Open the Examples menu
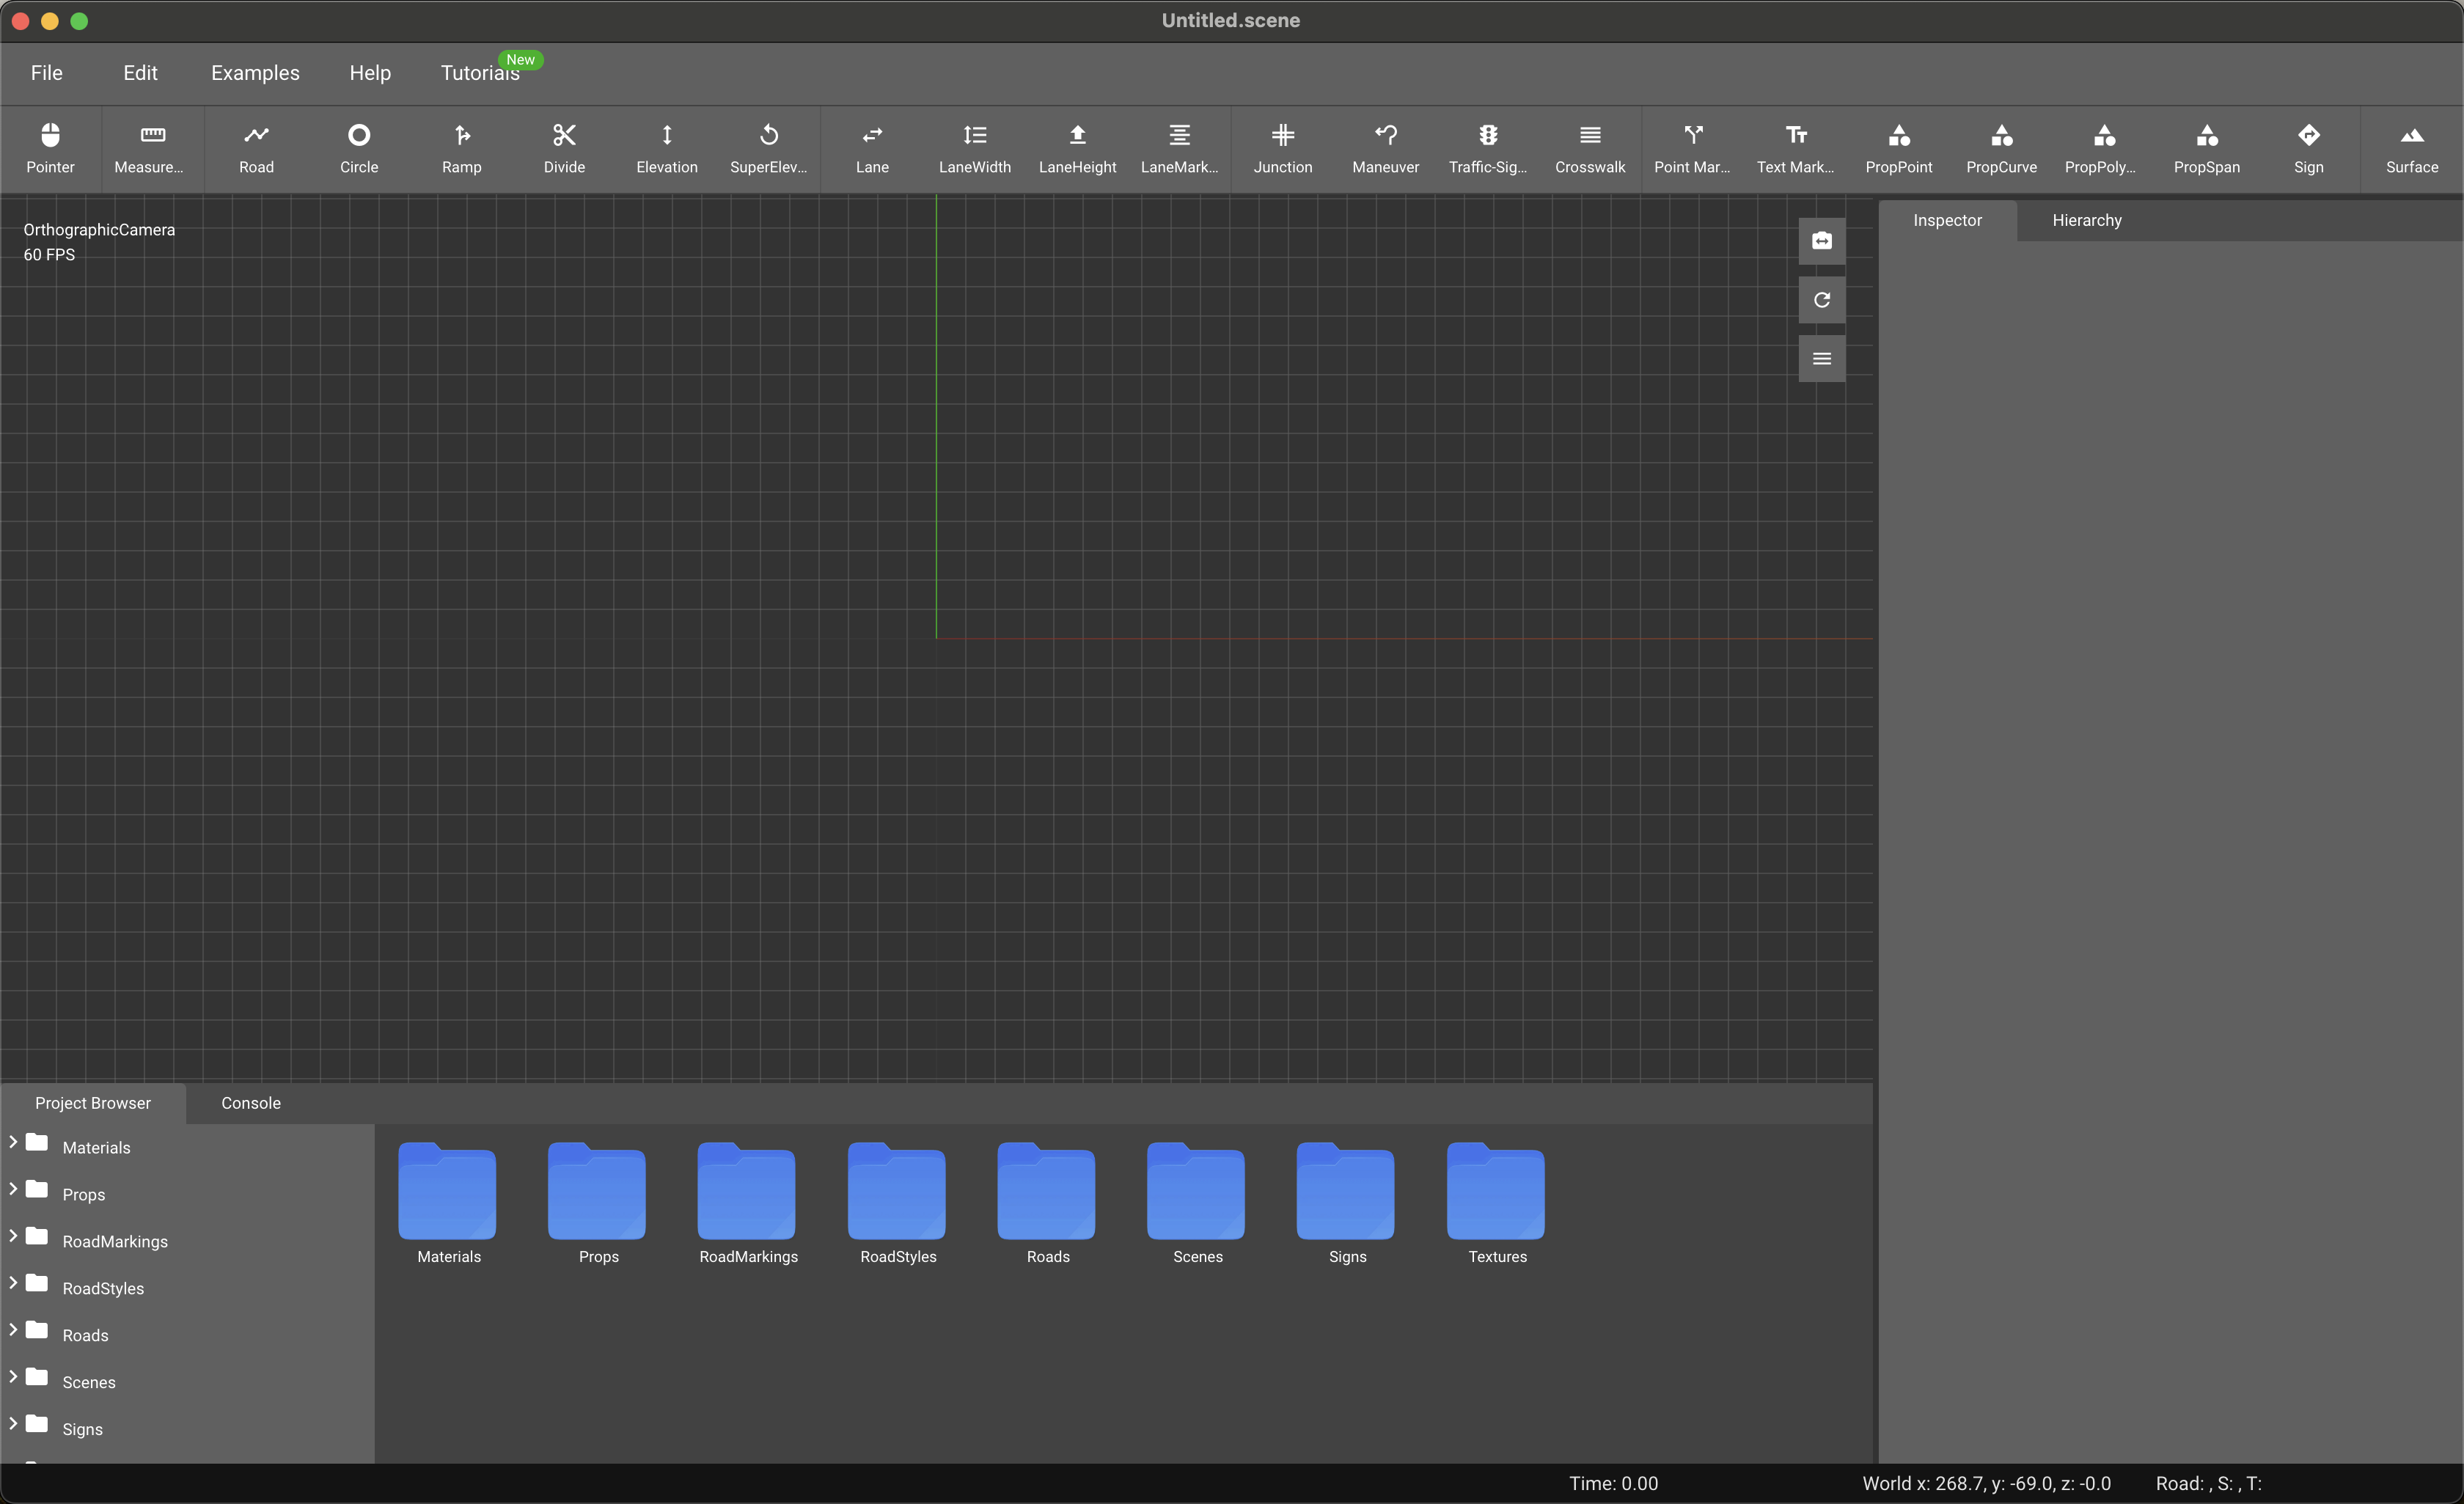The image size is (2464, 1504). click(x=255, y=73)
